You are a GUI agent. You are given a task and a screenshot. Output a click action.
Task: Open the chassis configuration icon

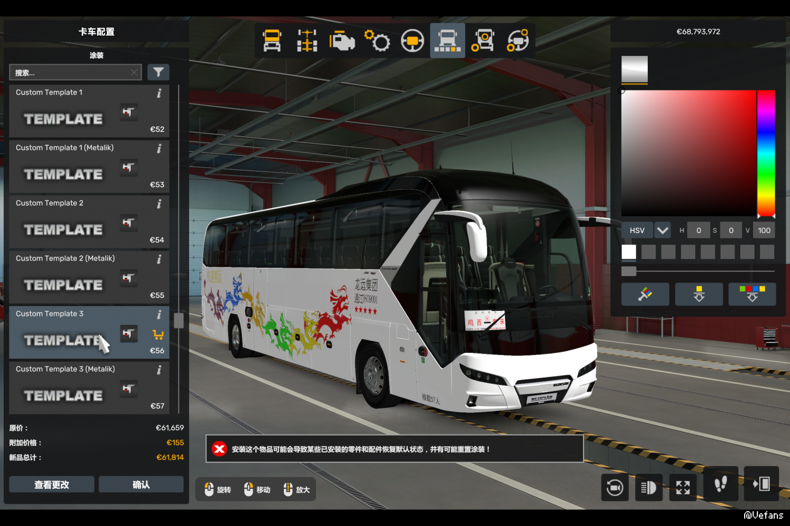(307, 41)
